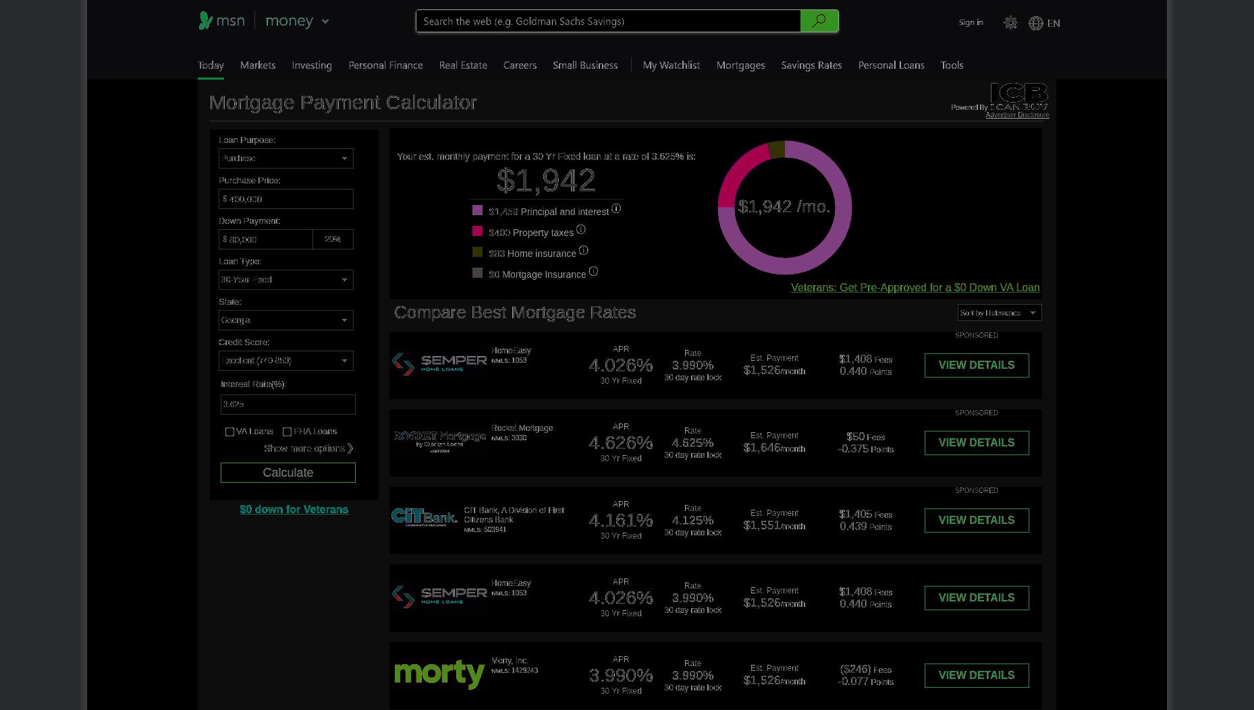Click the pink Property taxes swatch

point(478,231)
